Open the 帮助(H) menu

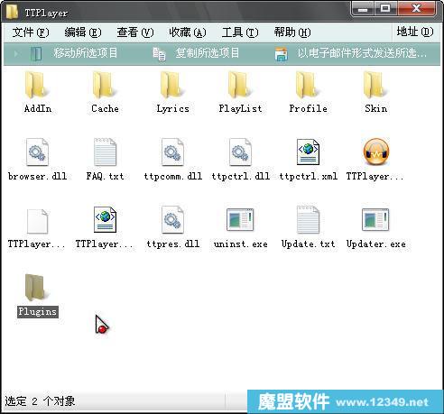tap(292, 32)
